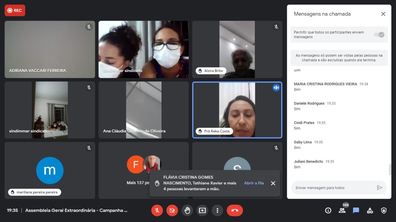Click the chat messages scrollbar
Viewport: 396px width, 222px height.
[390, 170]
